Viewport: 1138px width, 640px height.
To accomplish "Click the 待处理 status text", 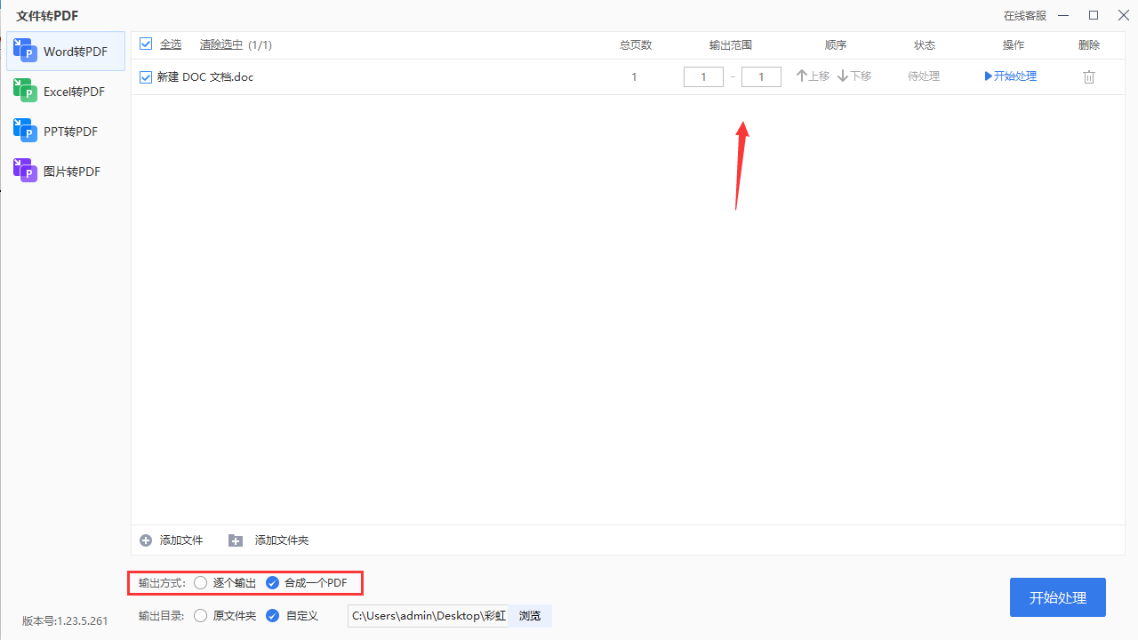I will point(924,76).
